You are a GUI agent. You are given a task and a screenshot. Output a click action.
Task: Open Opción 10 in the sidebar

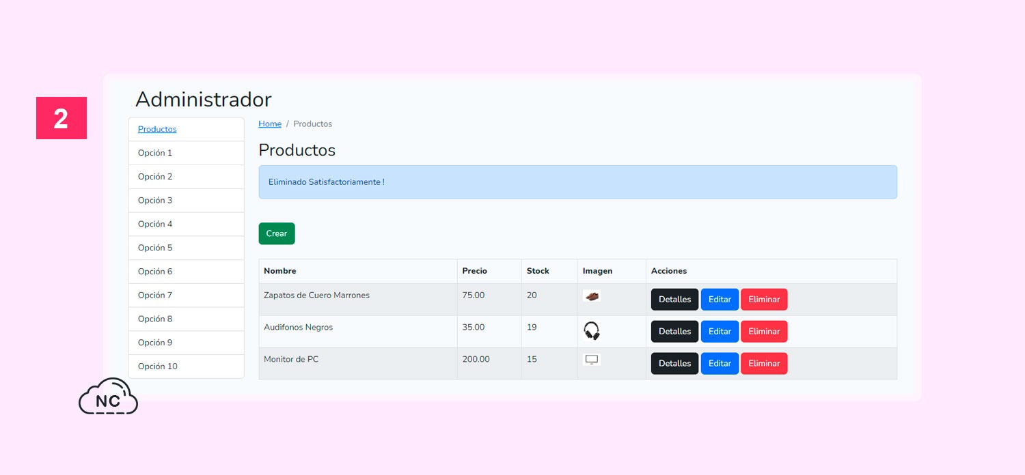pos(186,366)
